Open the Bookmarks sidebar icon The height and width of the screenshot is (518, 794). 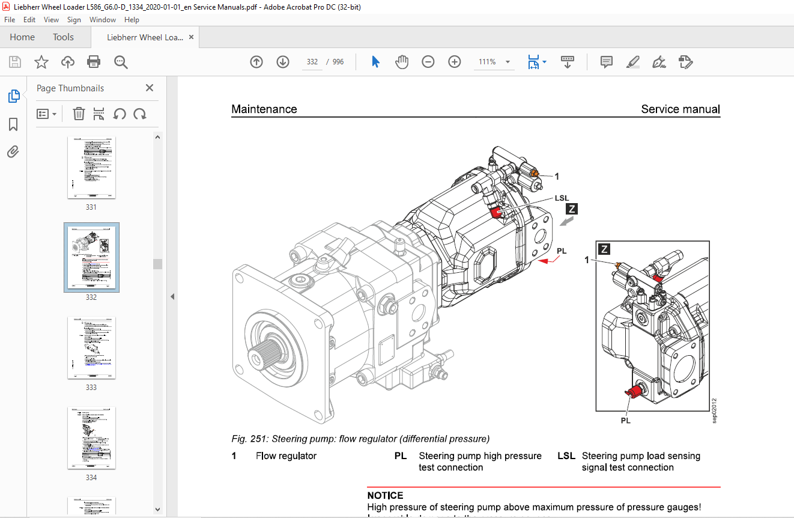(x=13, y=124)
